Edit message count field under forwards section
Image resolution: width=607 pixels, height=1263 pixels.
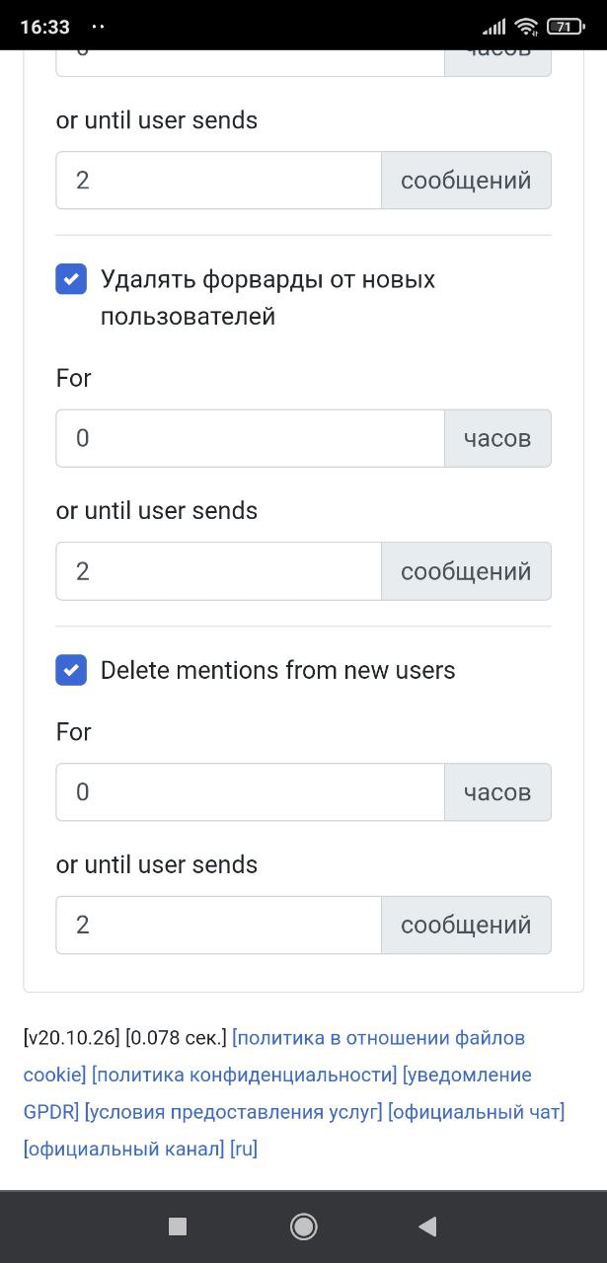click(x=219, y=570)
